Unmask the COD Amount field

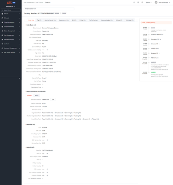47,169
